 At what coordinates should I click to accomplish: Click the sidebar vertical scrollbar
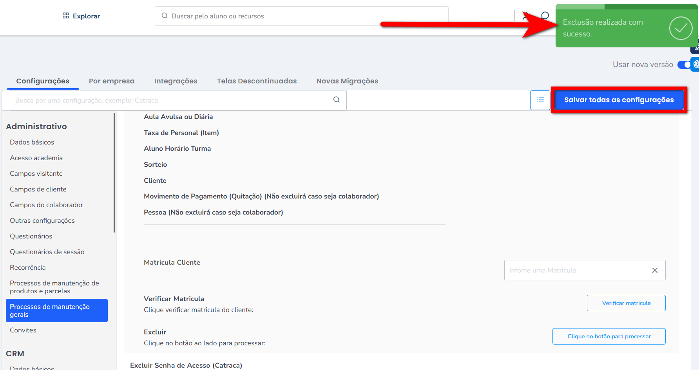114,172
